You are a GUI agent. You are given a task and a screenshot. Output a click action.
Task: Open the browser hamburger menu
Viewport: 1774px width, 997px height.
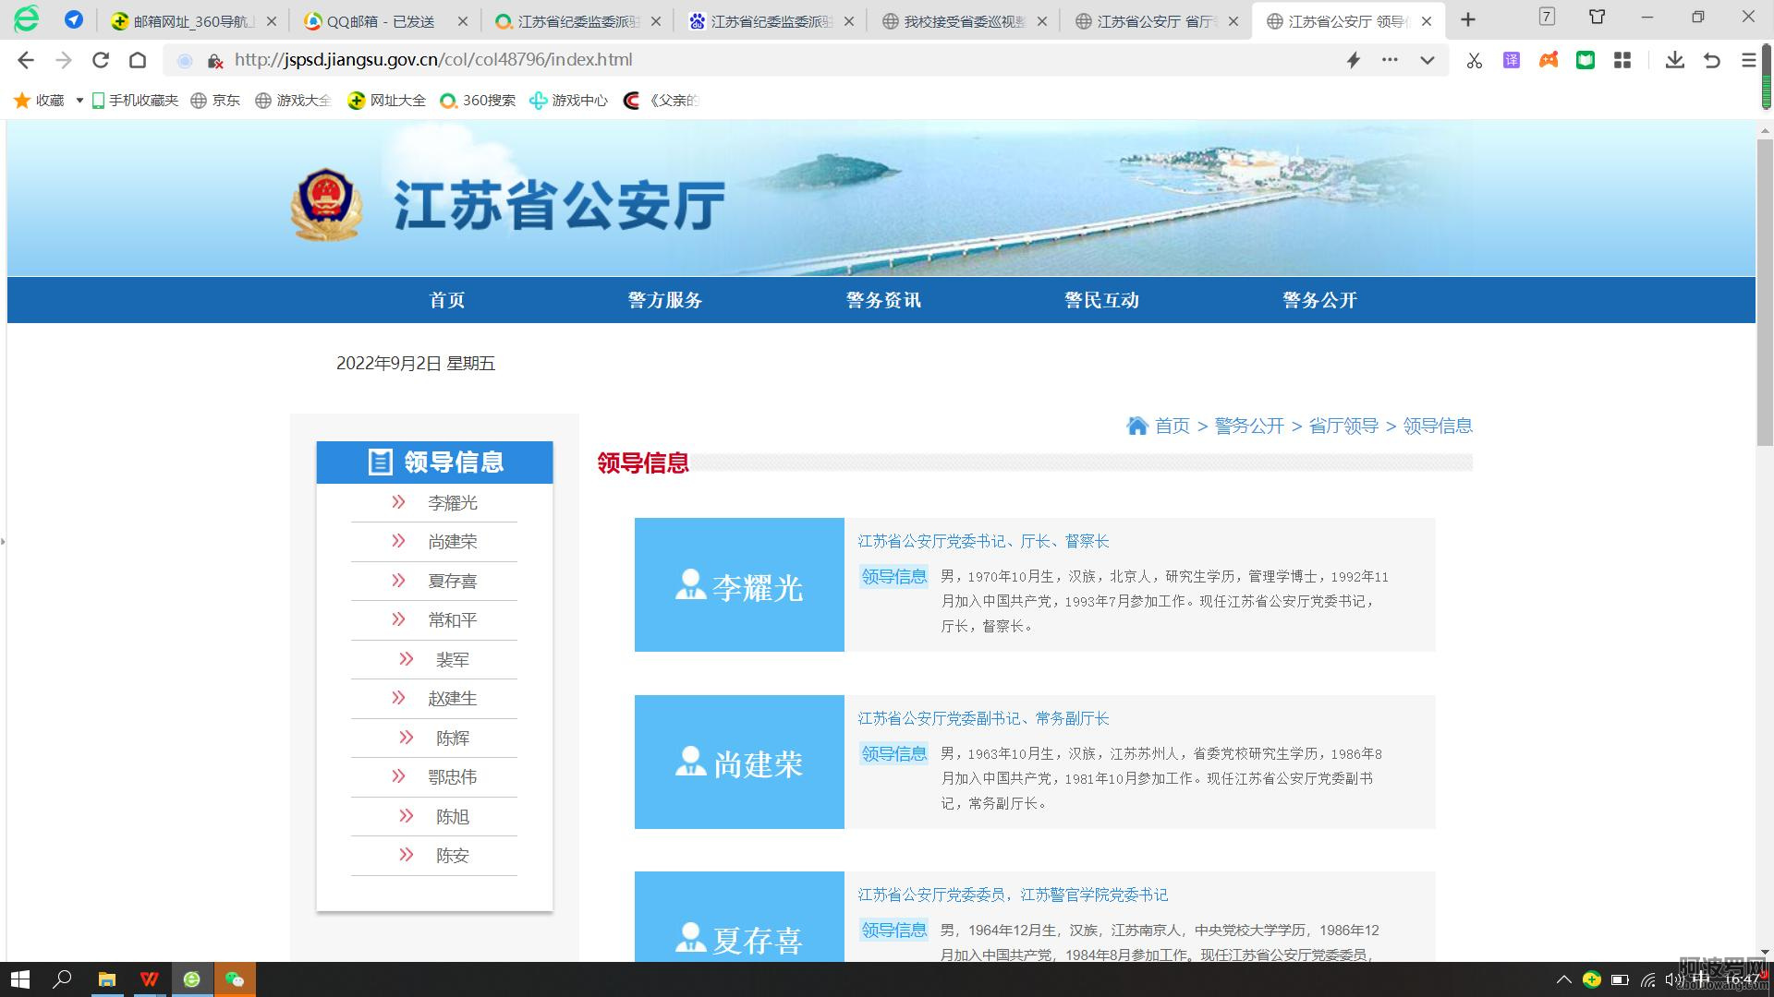pos(1748,60)
